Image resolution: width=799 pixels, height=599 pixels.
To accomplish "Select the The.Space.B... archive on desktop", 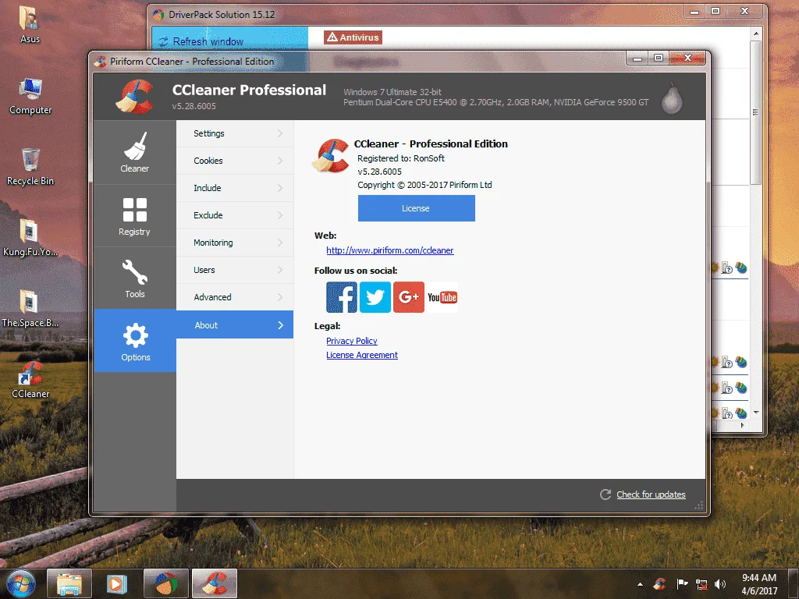I will [30, 309].
